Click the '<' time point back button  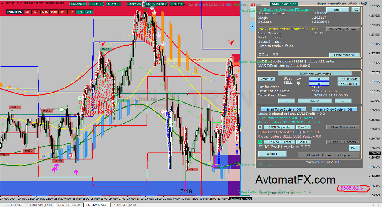(x=286, y=101)
